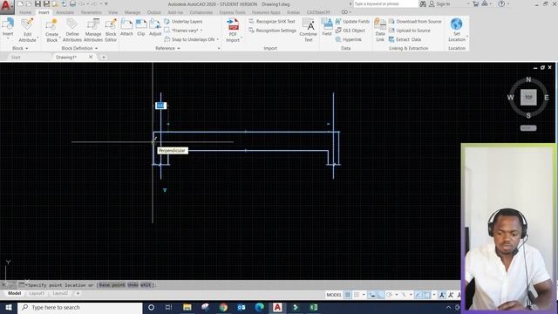Switch to the Home ribbon tab
The height and width of the screenshot is (314, 558).
pyautogui.click(x=25, y=12)
